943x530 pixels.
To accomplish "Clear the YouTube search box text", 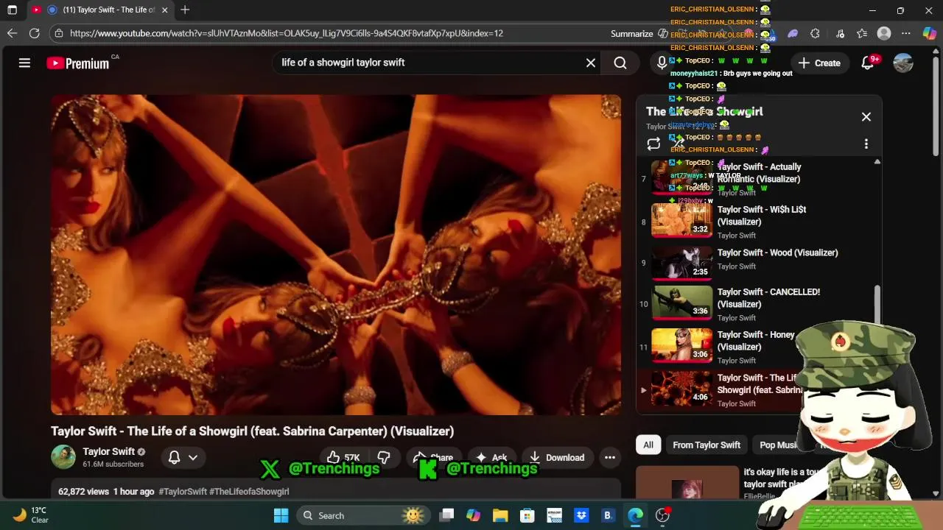I will tap(591, 63).
